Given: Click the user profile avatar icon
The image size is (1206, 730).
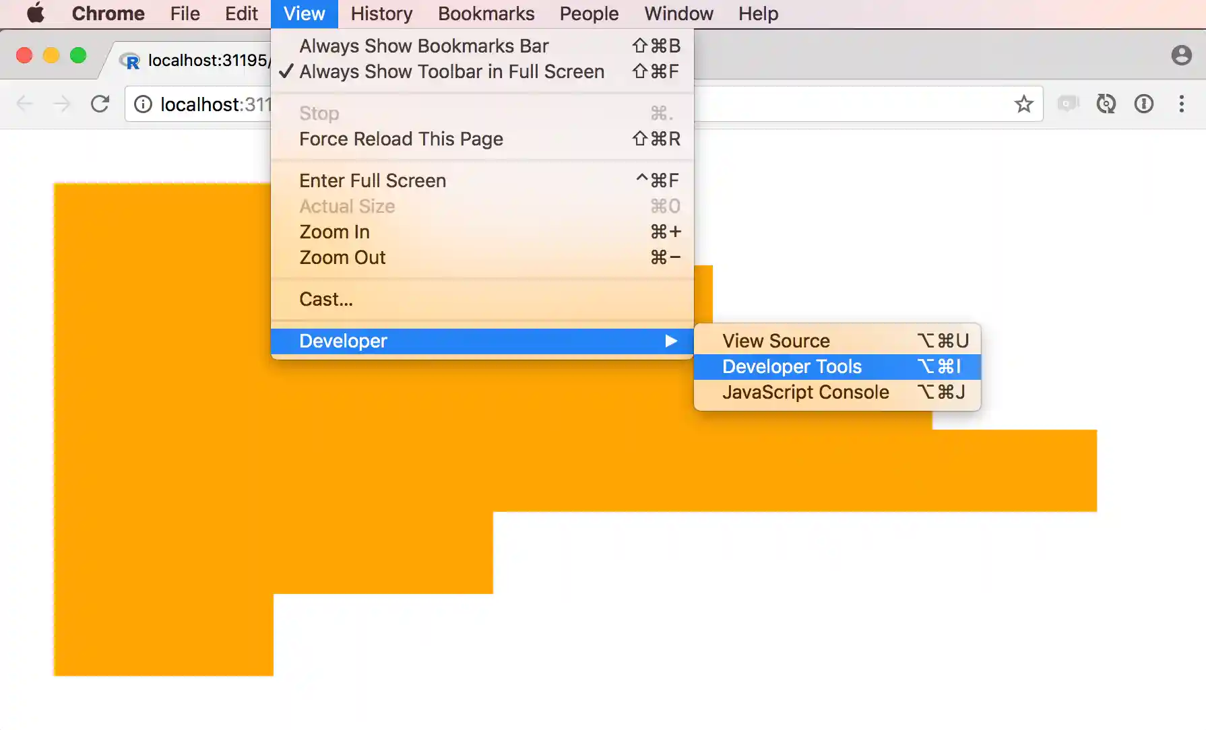Looking at the screenshot, I should (1182, 55).
